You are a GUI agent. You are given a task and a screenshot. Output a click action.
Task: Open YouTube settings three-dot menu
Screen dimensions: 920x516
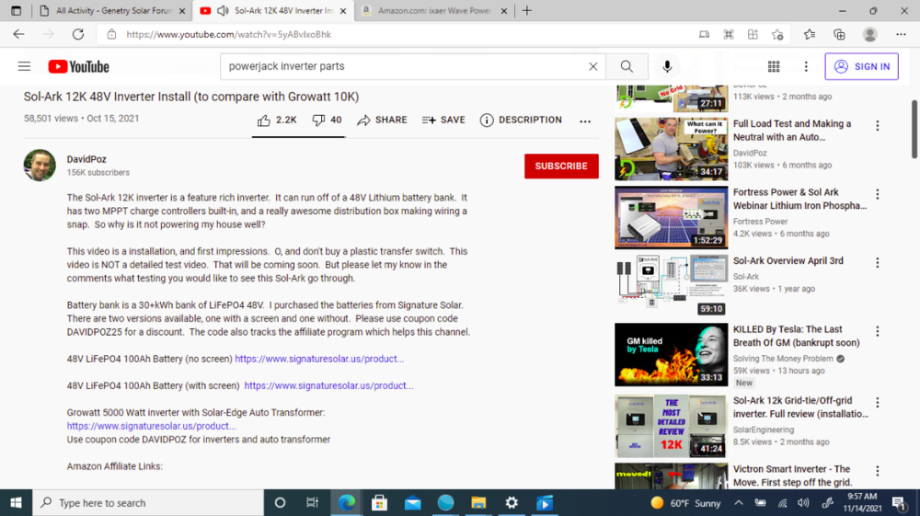point(806,66)
